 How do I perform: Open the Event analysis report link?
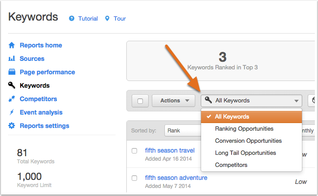point(41,112)
